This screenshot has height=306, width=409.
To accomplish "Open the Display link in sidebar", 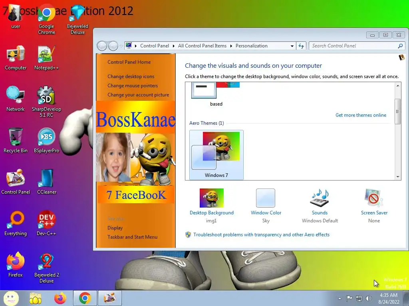I will point(115,228).
